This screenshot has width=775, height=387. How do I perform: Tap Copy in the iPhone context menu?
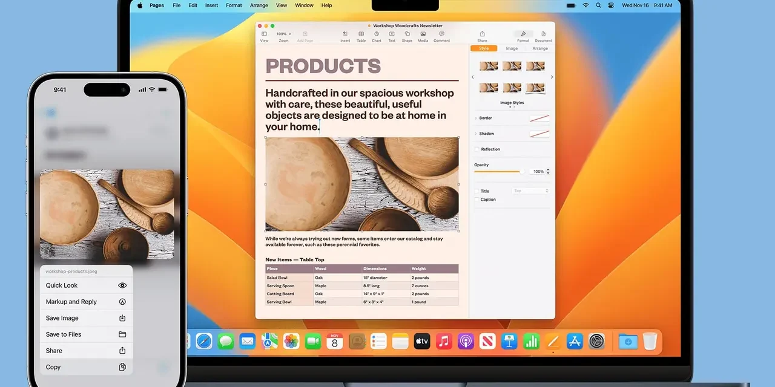(86, 367)
